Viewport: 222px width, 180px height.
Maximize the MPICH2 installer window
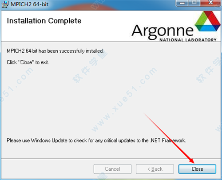click(194, 3)
